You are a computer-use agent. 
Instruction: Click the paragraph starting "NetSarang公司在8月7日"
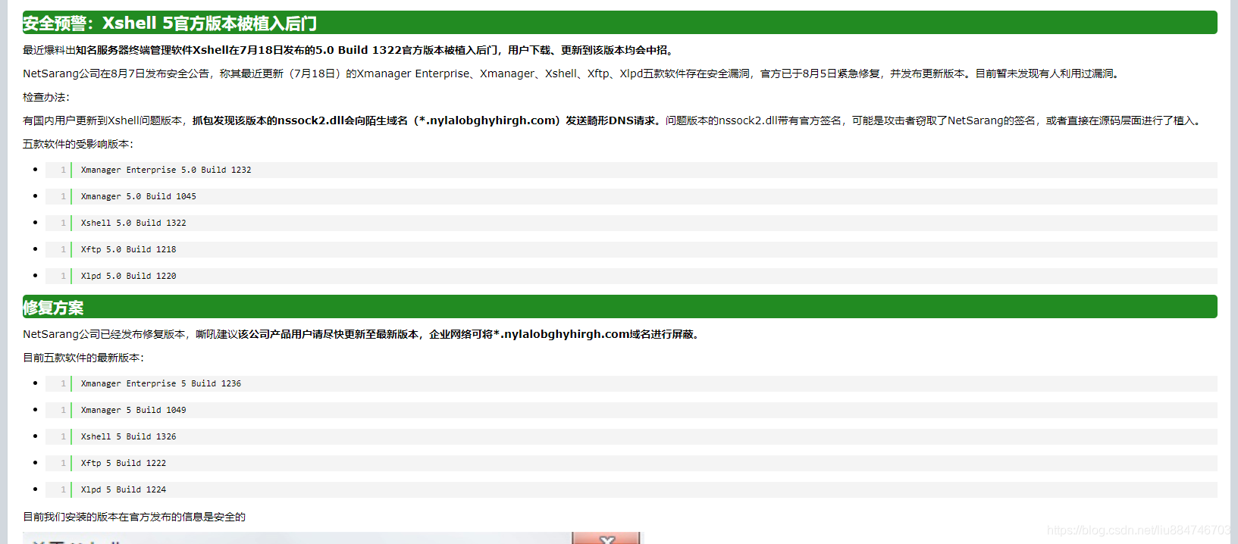click(x=572, y=73)
